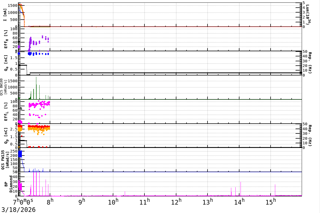Image resolution: width=320 pixels, height=213 pixels.
Task: Click the 9h time axis label
Action: point(82,201)
